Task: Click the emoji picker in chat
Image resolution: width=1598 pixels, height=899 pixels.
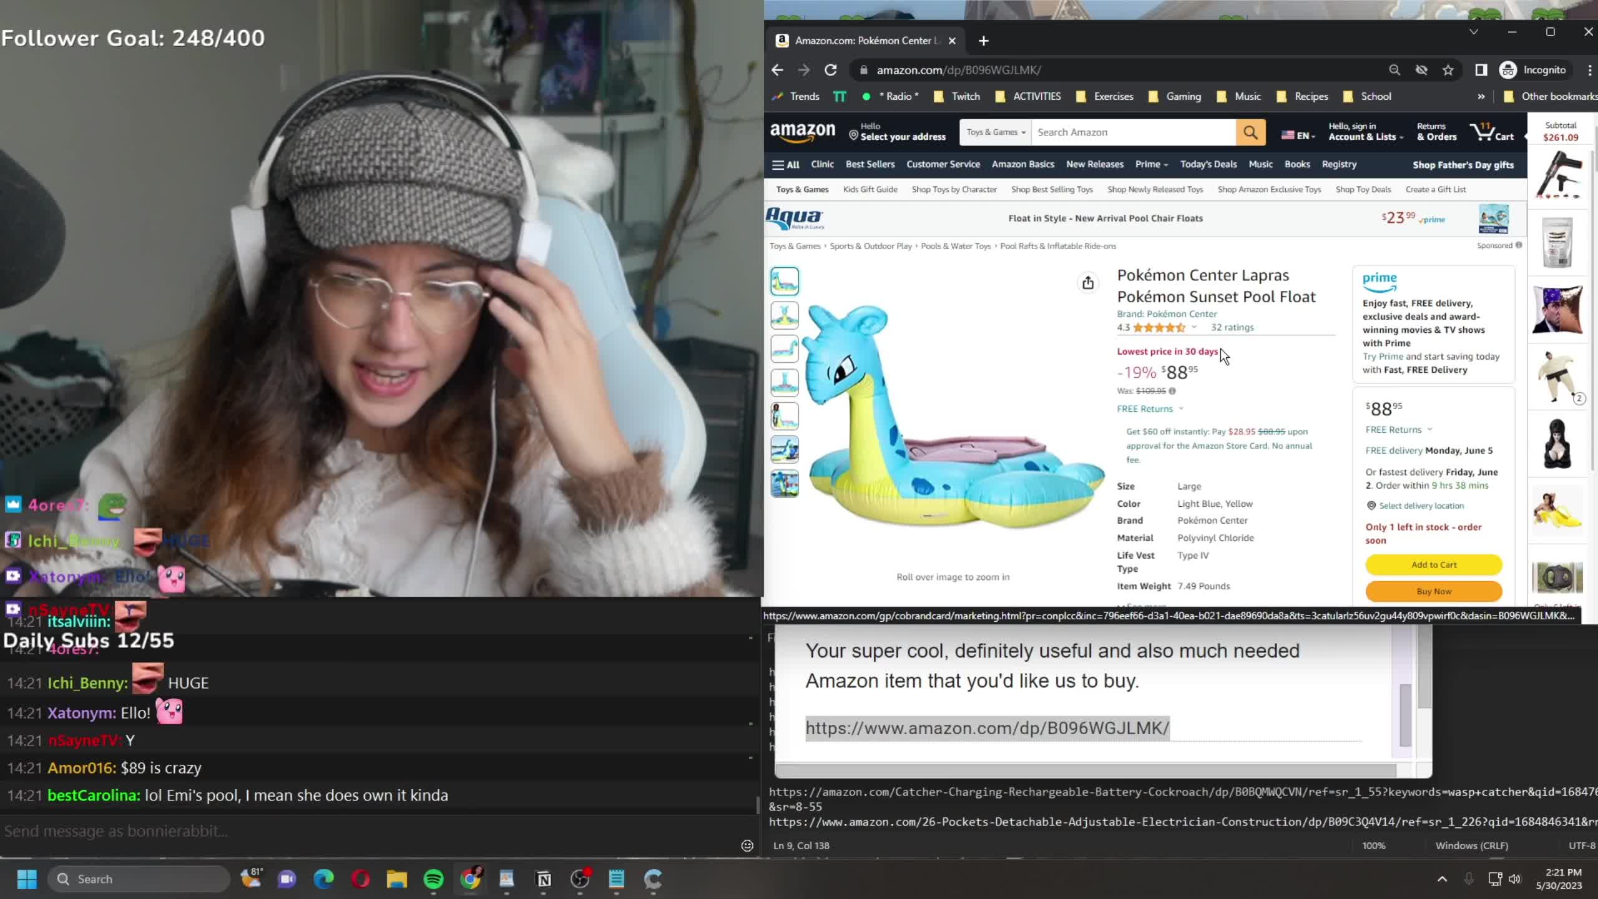Action: pyautogui.click(x=747, y=845)
